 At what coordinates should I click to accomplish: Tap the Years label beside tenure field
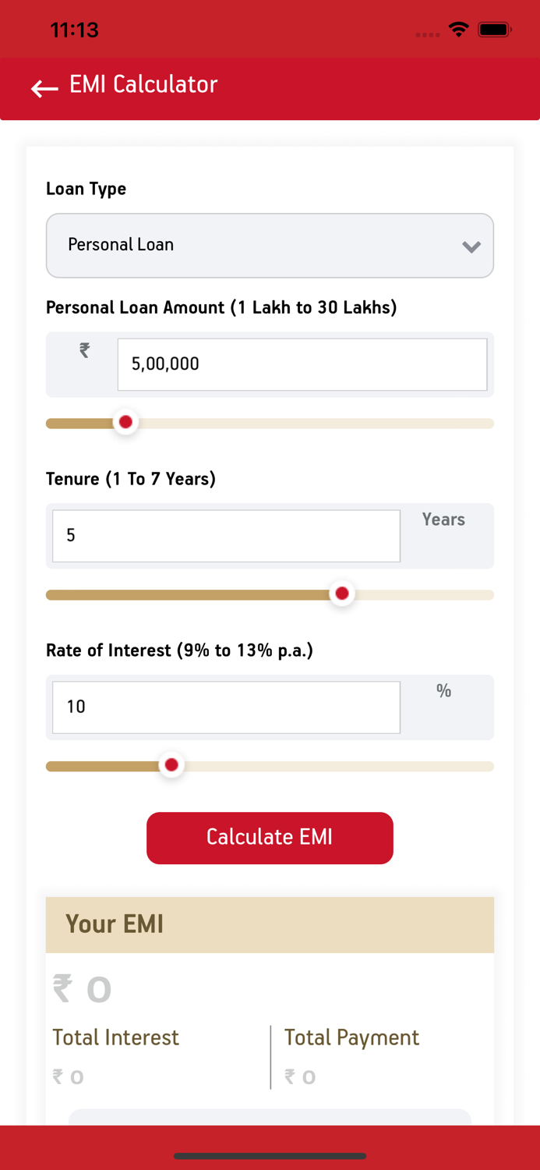point(443,519)
